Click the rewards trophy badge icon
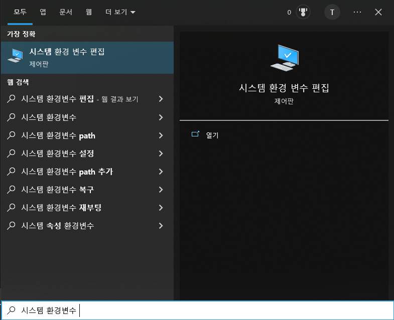 point(303,12)
